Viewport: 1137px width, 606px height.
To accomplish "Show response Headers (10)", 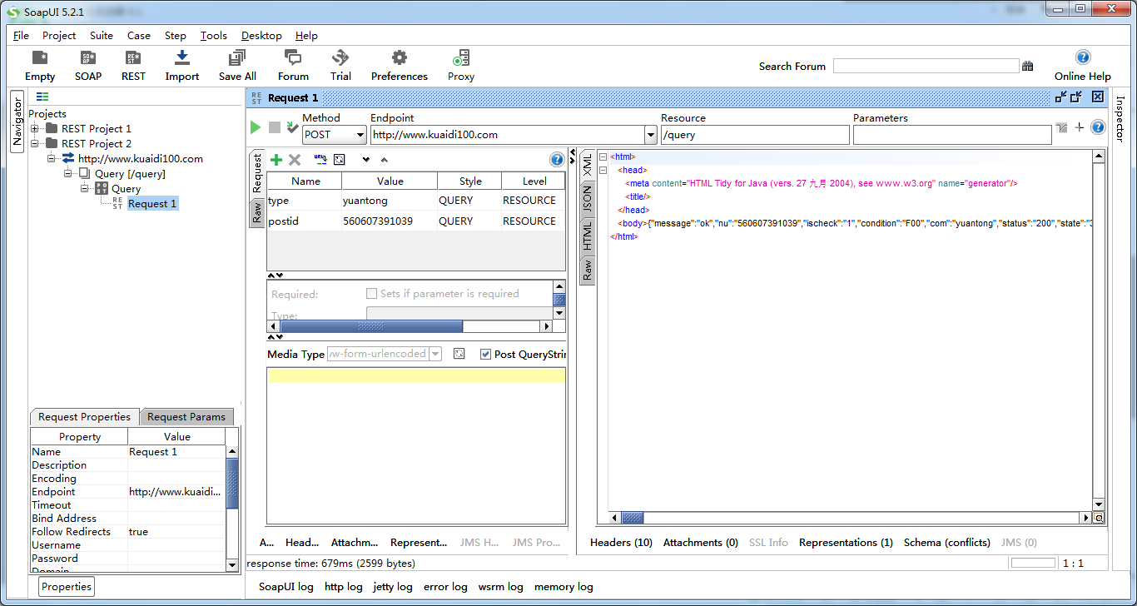I will [x=620, y=542].
